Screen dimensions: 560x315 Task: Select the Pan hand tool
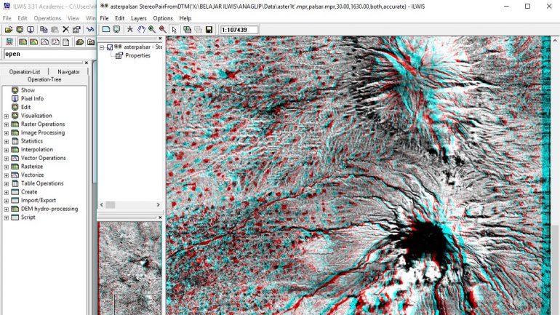pos(141,30)
